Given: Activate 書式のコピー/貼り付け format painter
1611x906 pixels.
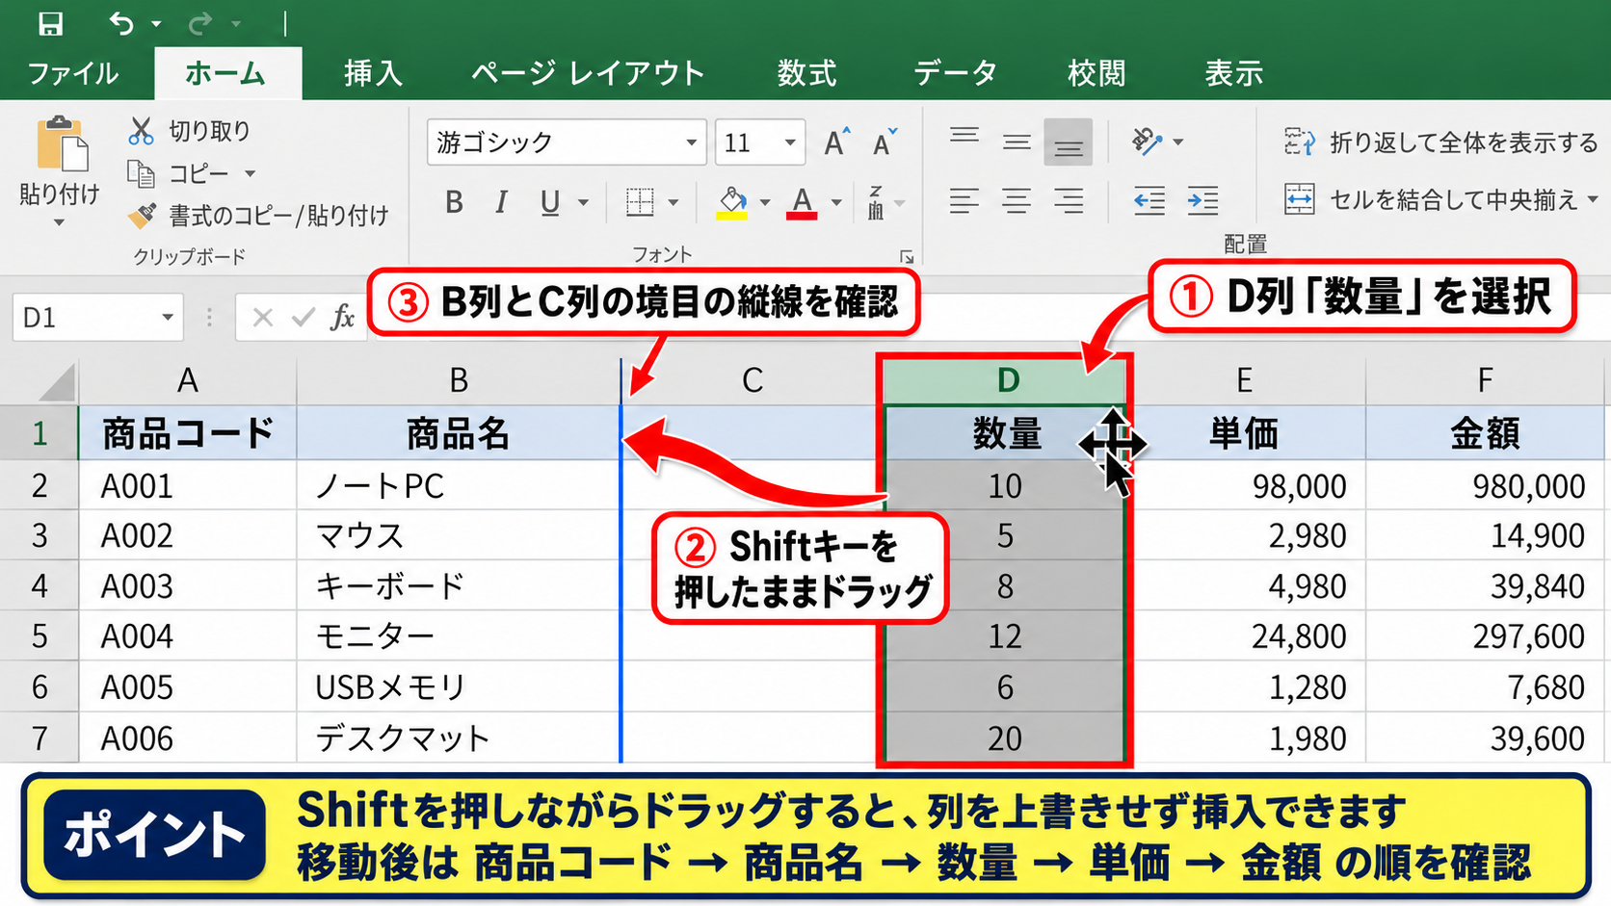Looking at the screenshot, I should pos(142,216).
